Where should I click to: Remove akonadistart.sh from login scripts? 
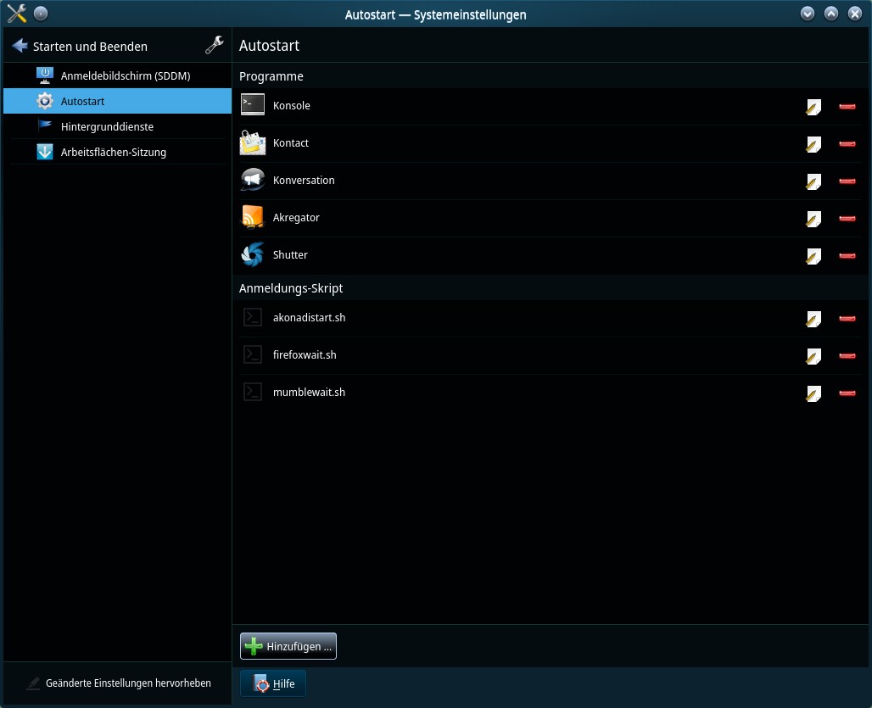point(847,319)
